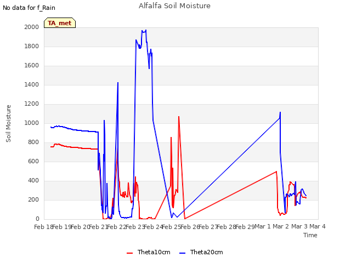Click the Feb 20 x-axis label
351x263 pixels.
coord(80,227)
